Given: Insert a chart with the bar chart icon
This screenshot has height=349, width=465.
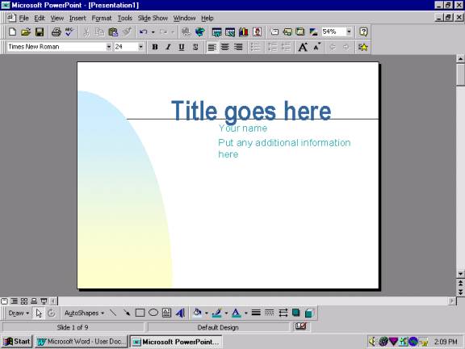Looking at the screenshot, I should [x=244, y=32].
